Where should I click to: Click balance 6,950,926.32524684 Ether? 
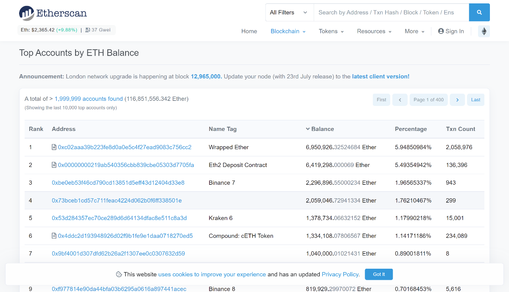(341, 147)
